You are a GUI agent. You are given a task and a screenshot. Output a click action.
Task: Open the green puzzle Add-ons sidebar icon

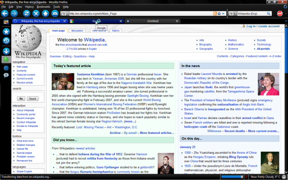tap(6, 60)
